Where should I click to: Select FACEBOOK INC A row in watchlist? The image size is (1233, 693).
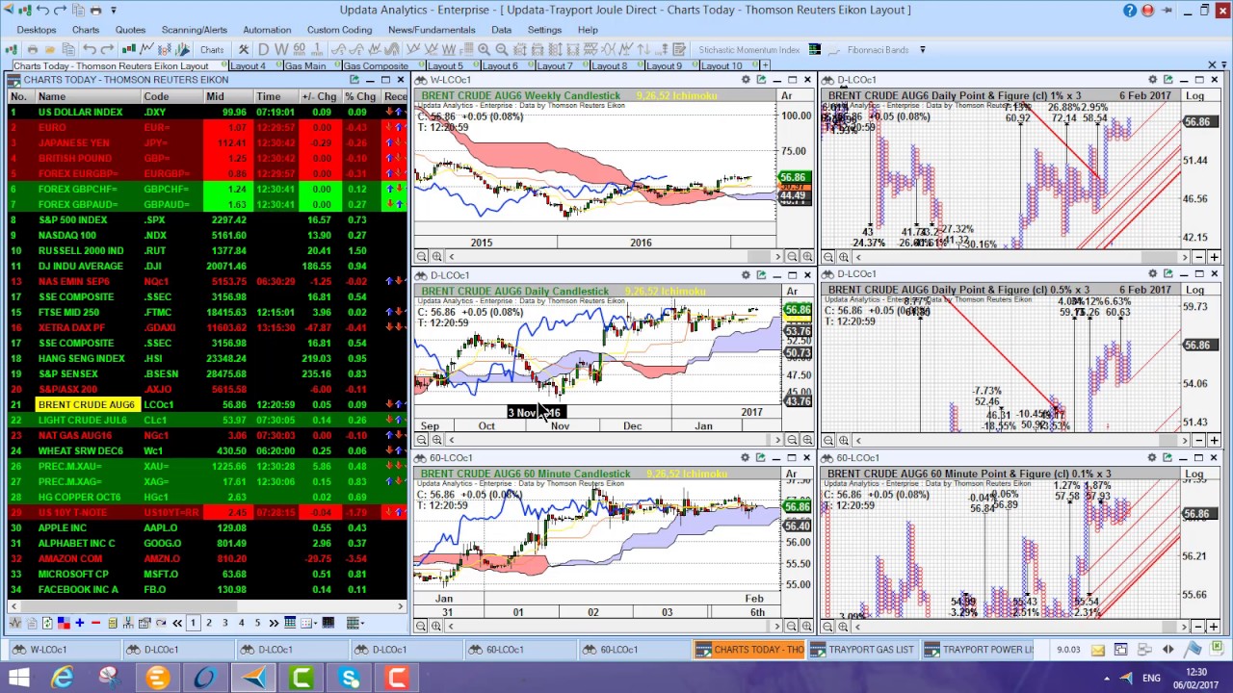(x=207, y=589)
